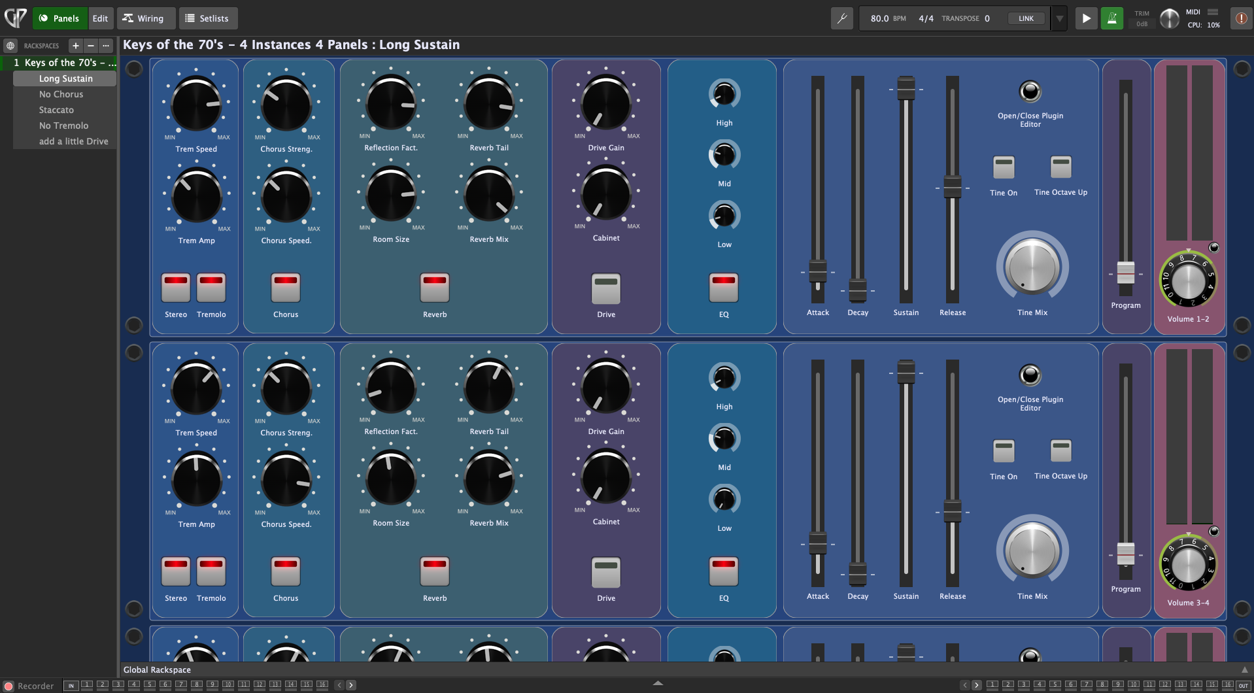1254x693 pixels.
Task: Click the Low EQ knob, second panel
Action: click(724, 499)
